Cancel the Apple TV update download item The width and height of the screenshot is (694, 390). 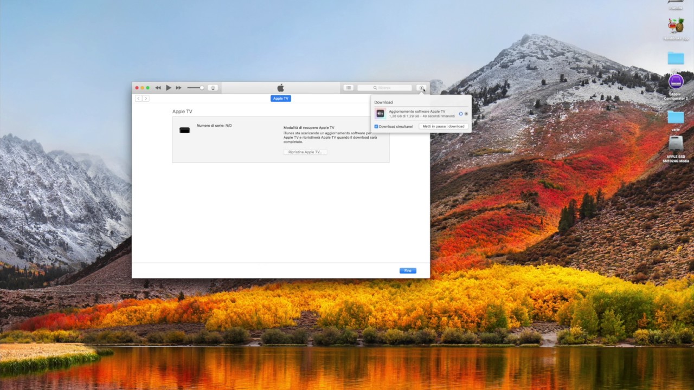click(x=466, y=114)
